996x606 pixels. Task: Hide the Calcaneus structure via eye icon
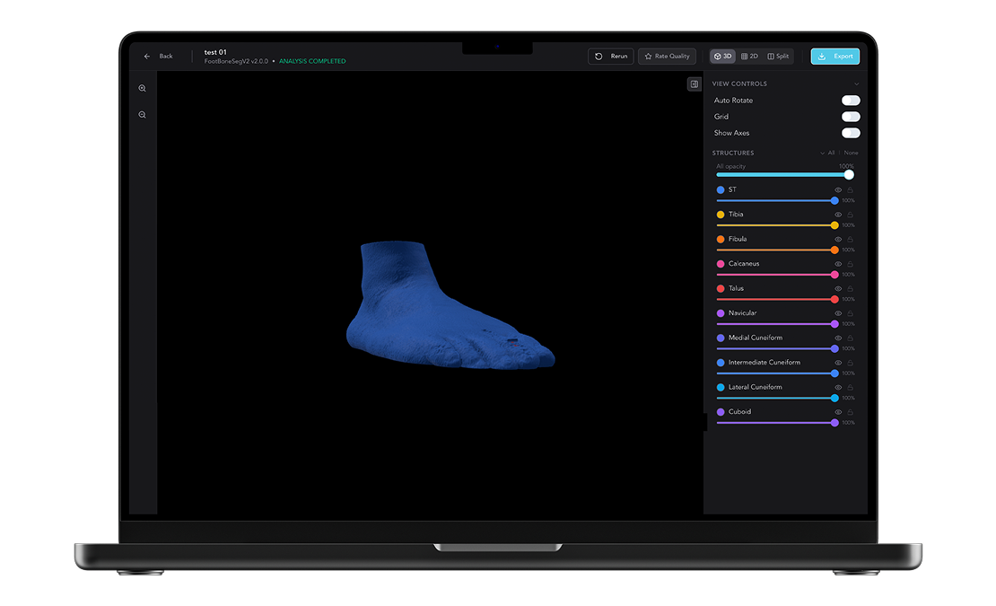coord(838,264)
